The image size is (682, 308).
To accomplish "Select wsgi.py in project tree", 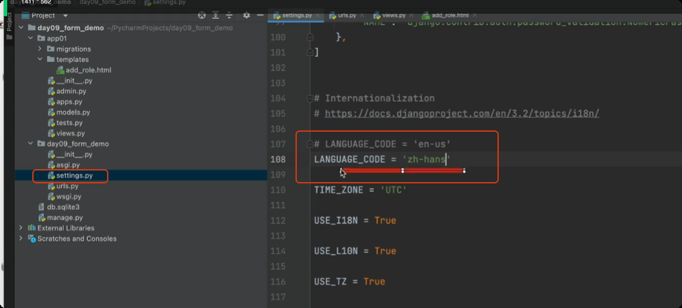I will 65,196.
